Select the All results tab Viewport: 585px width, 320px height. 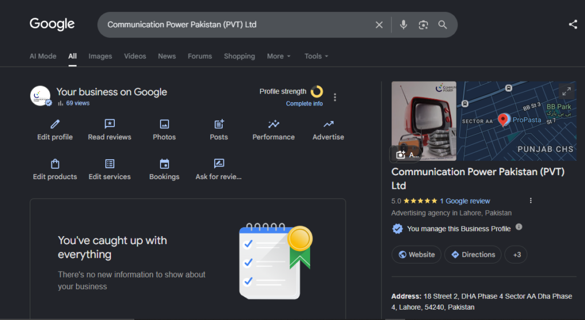point(73,56)
